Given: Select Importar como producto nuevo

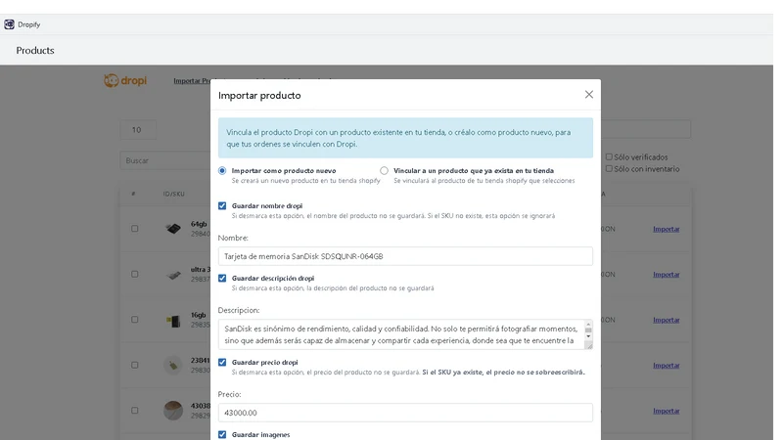Looking at the screenshot, I should (222, 170).
